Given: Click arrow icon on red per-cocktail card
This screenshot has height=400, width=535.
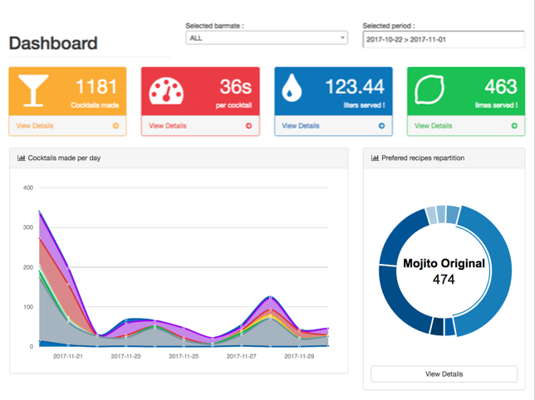Looking at the screenshot, I should [x=248, y=126].
